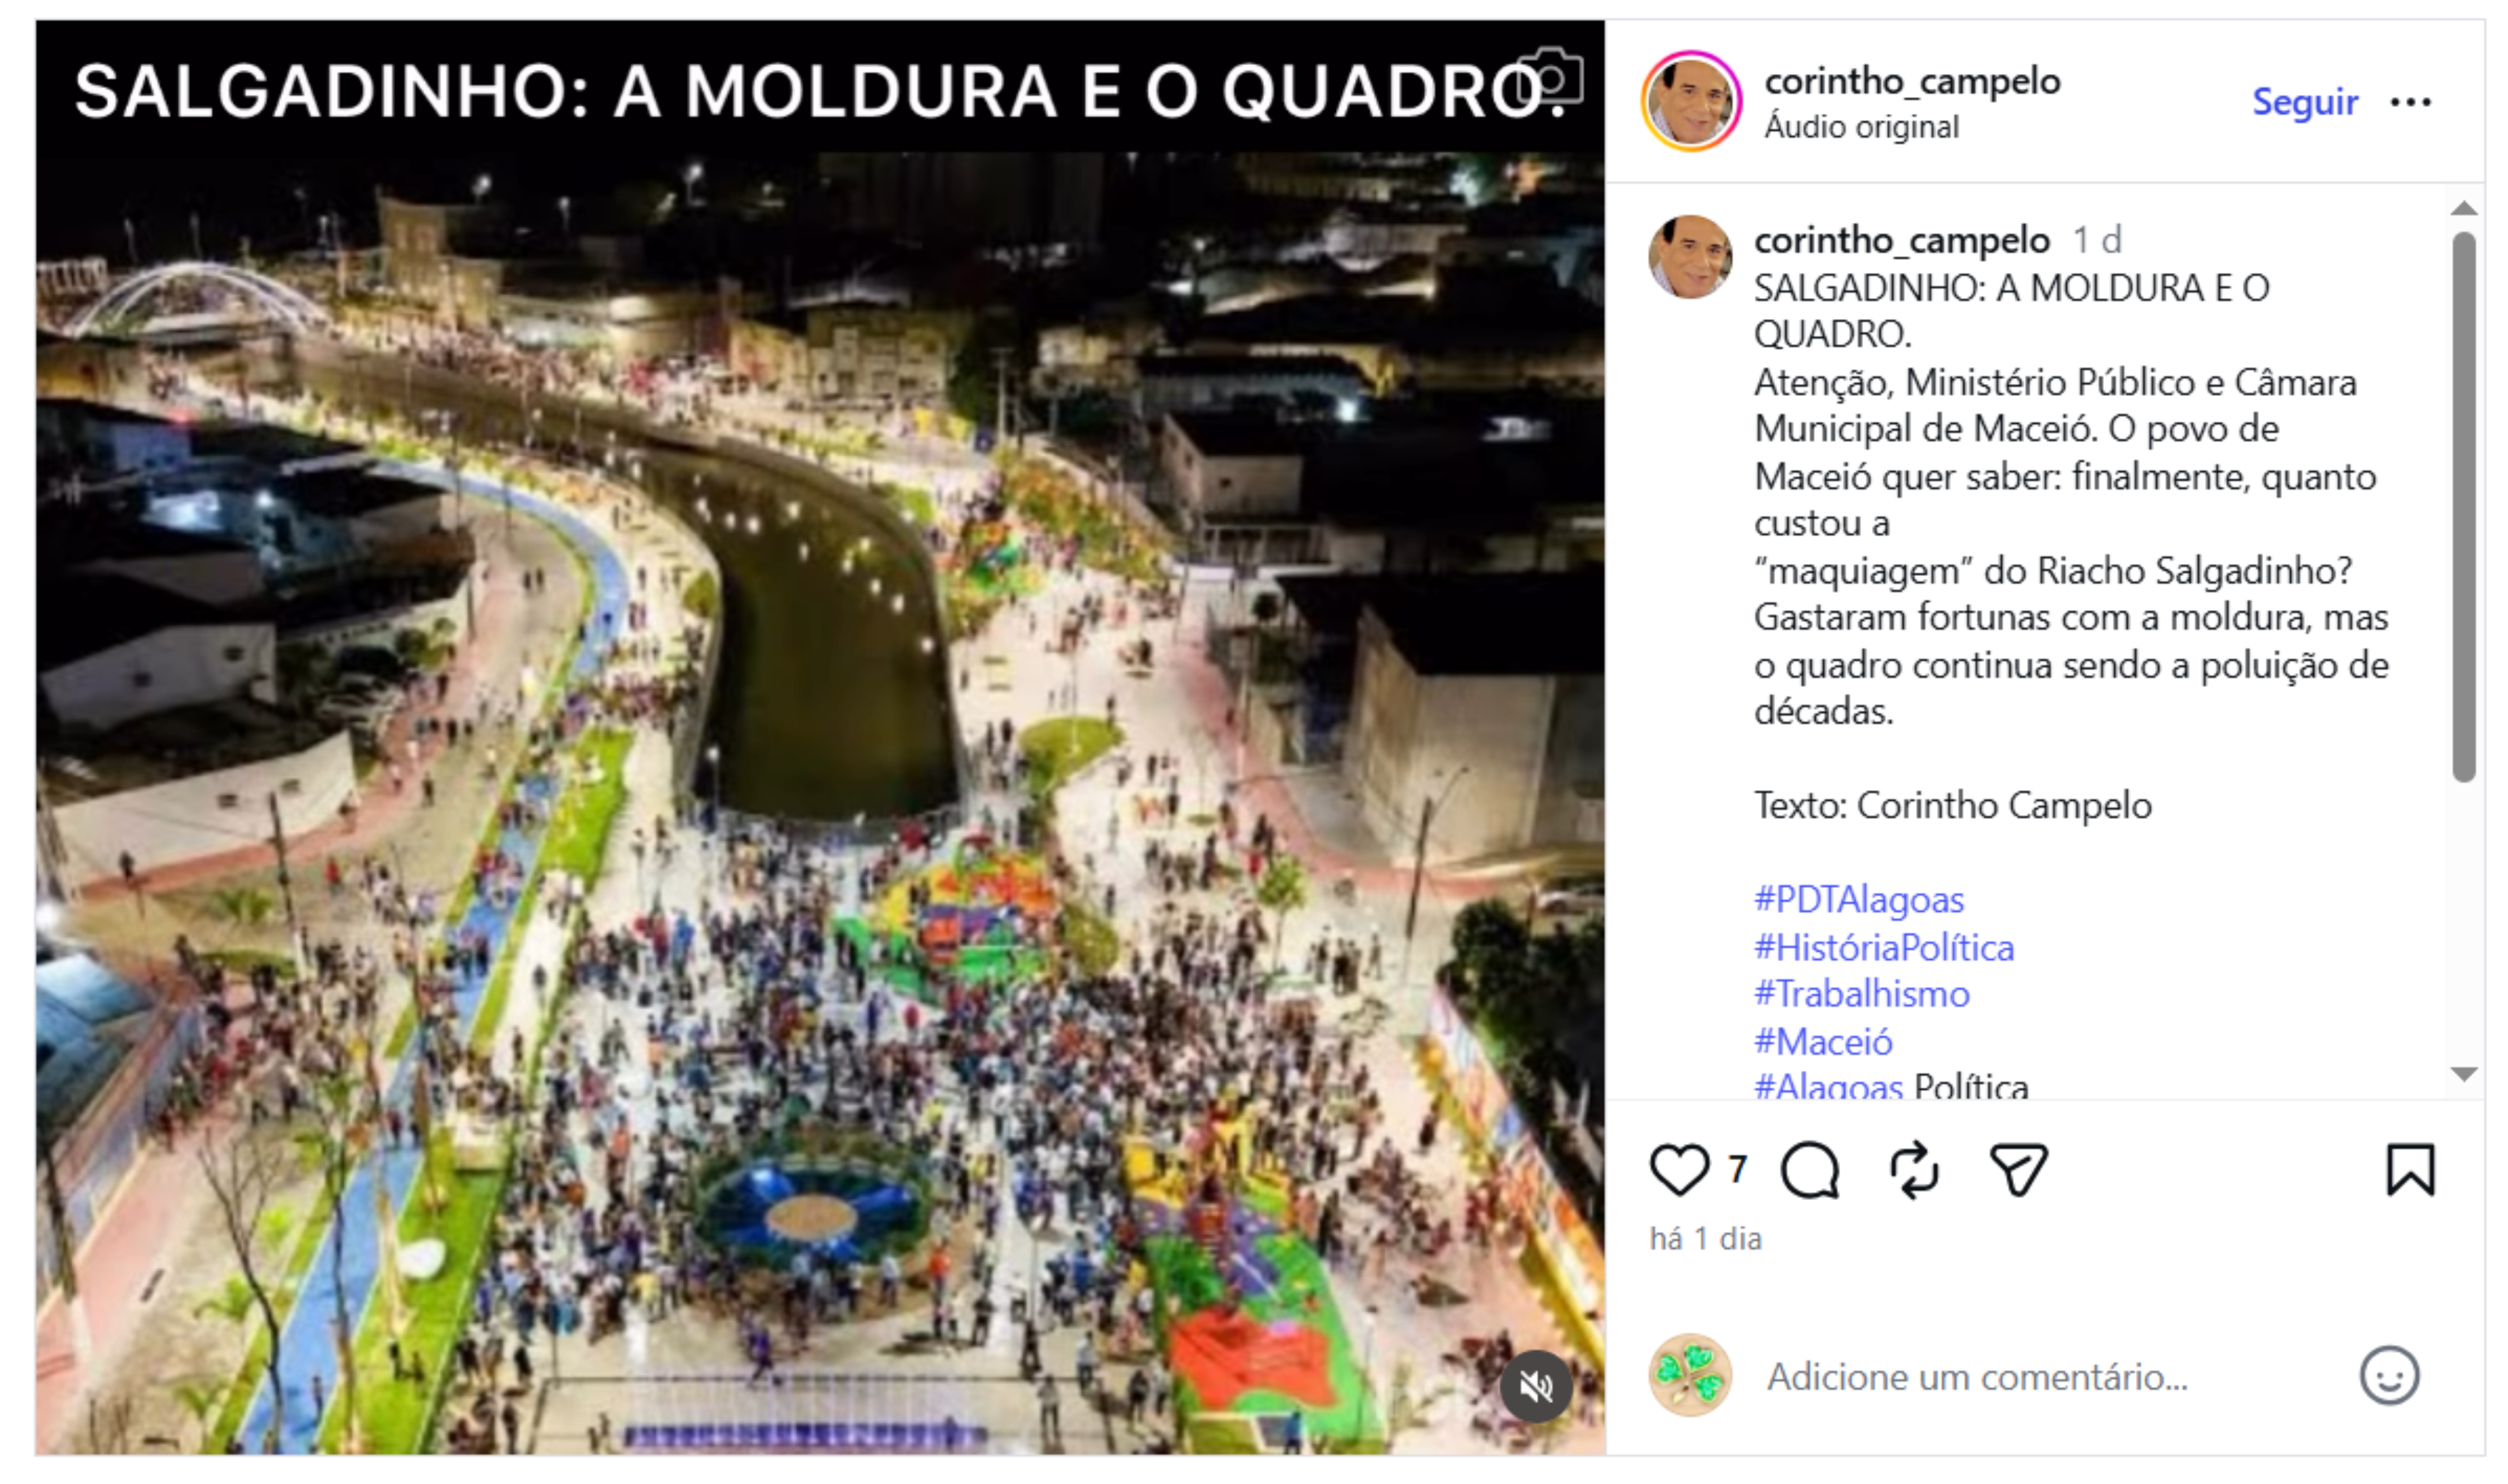Focus the Adicione um comentário field
The width and height of the screenshot is (2508, 1484).
tap(2050, 1377)
